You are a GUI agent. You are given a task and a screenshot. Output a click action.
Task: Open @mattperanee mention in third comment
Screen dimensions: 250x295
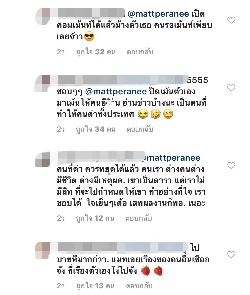tap(171, 158)
